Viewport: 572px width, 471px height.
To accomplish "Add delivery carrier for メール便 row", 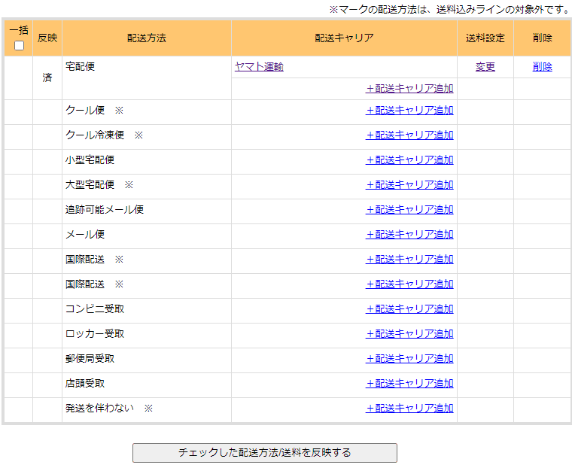I will click(409, 235).
